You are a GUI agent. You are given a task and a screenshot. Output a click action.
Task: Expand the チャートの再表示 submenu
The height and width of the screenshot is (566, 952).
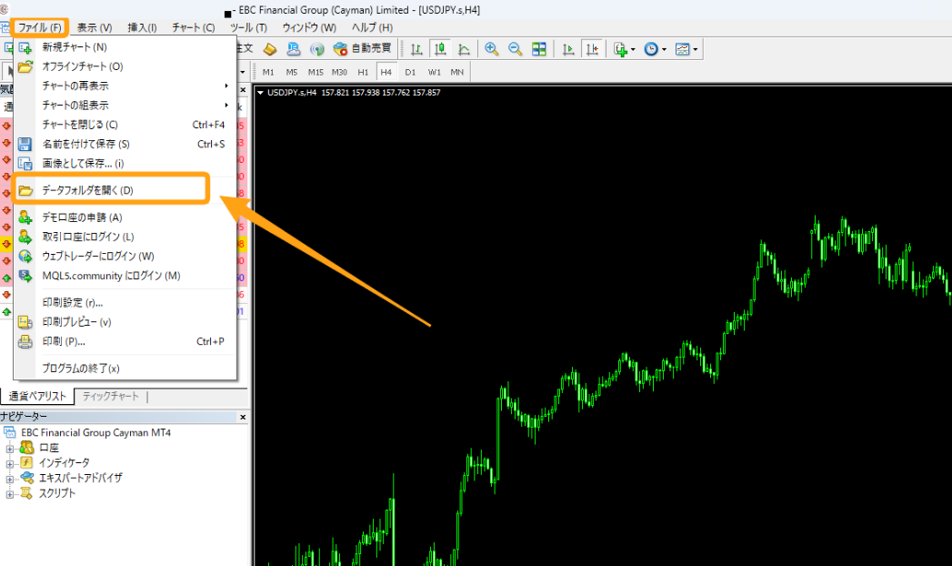(x=125, y=86)
